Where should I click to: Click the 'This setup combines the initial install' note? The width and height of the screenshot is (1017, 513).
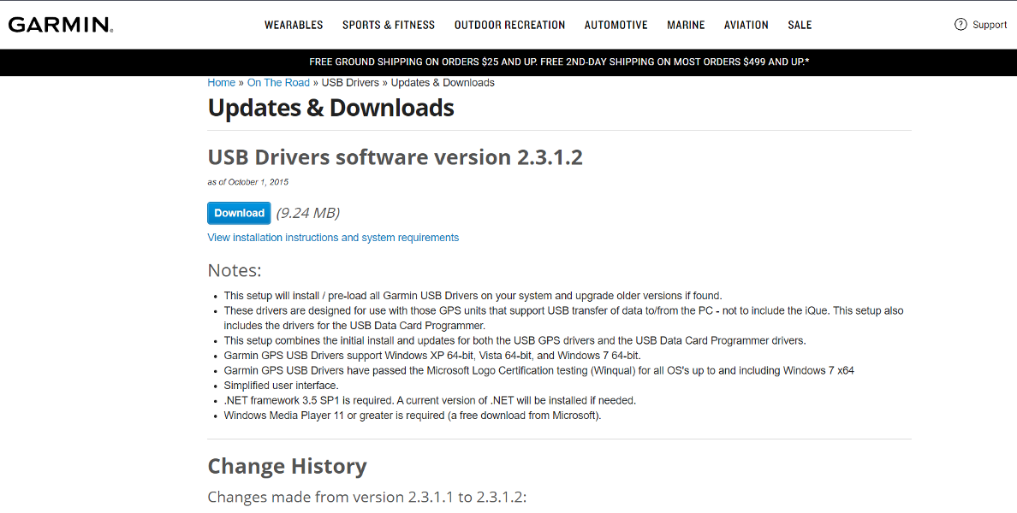pyautogui.click(x=515, y=340)
